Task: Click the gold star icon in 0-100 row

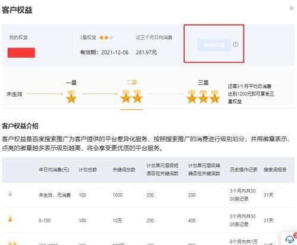Action: coord(10,219)
